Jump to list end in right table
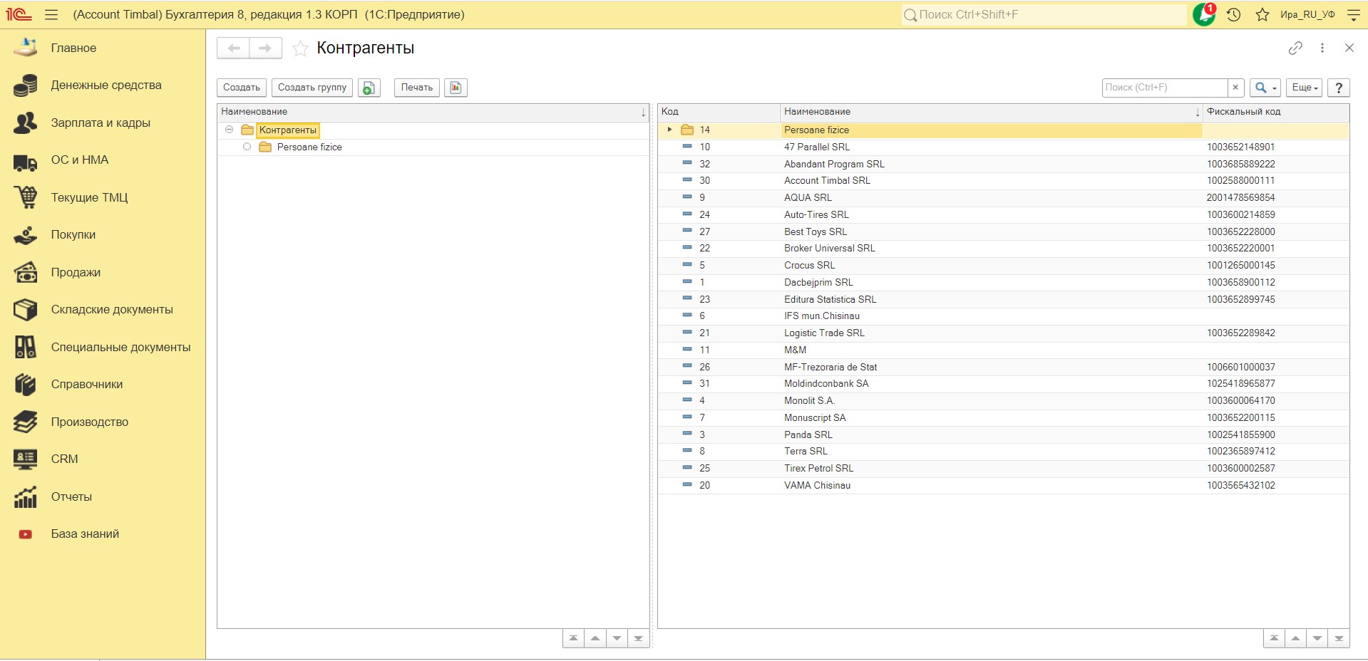1368x661 pixels. tap(1339, 638)
